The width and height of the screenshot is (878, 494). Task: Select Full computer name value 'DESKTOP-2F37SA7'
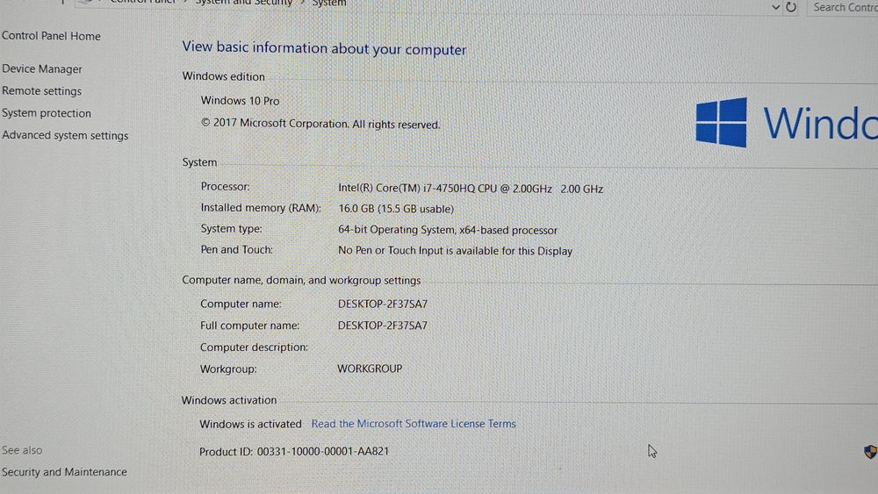(x=383, y=325)
